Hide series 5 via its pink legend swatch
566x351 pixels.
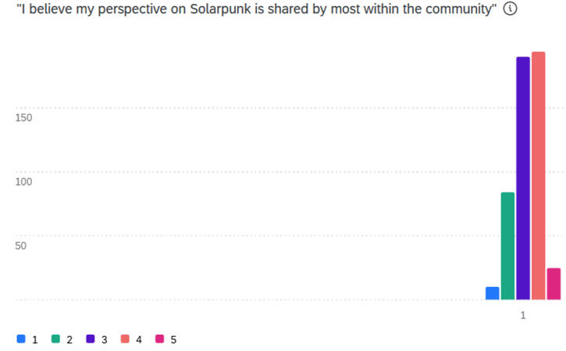coord(159,339)
